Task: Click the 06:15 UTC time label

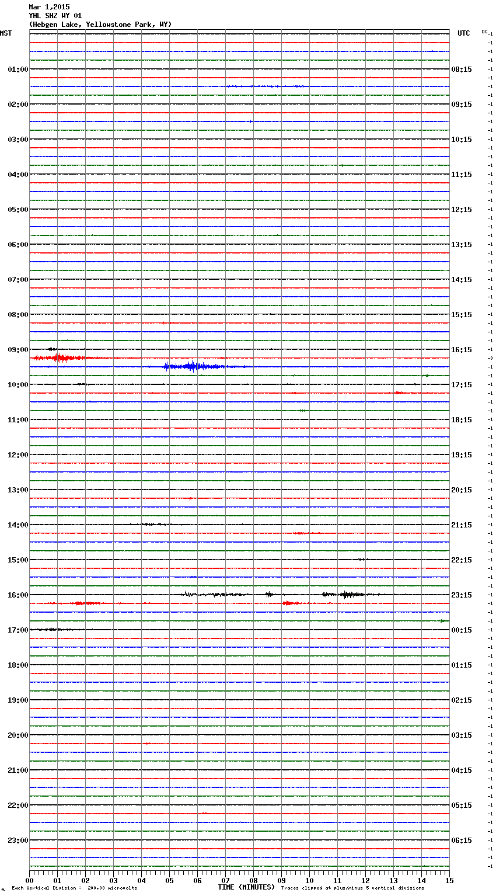Action: [x=462, y=841]
